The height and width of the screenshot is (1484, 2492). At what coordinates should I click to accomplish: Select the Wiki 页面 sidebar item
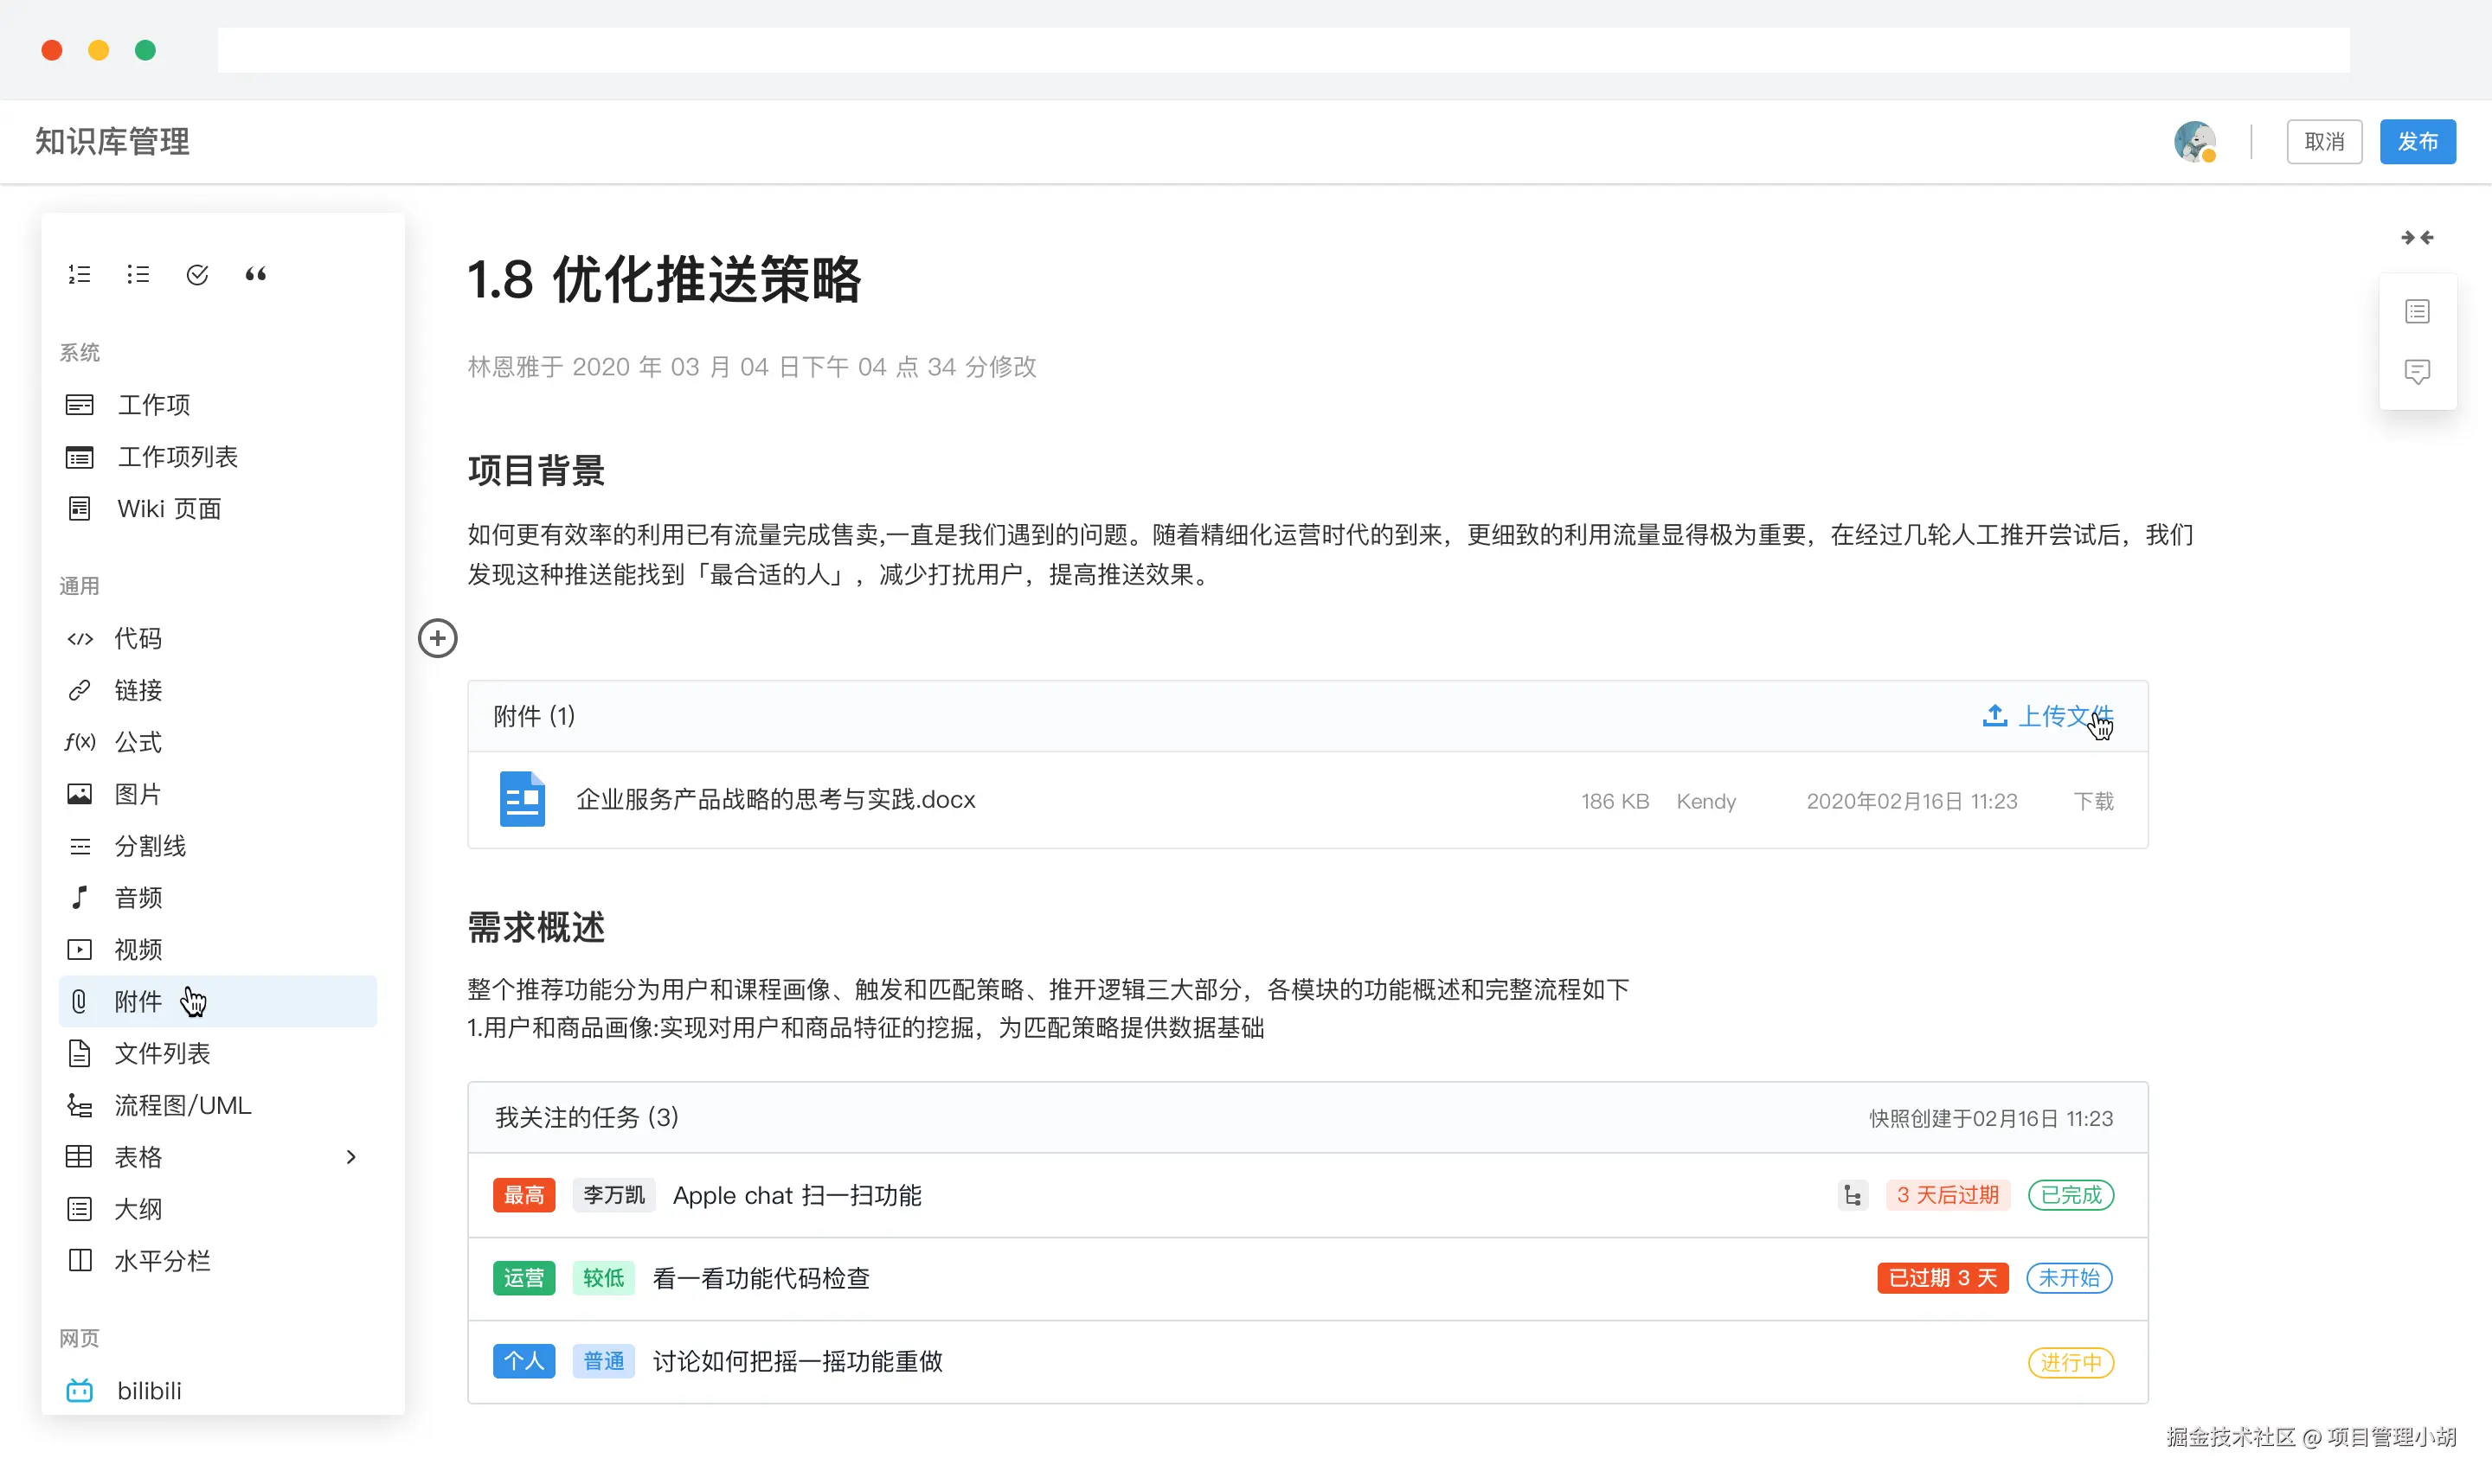click(168, 508)
